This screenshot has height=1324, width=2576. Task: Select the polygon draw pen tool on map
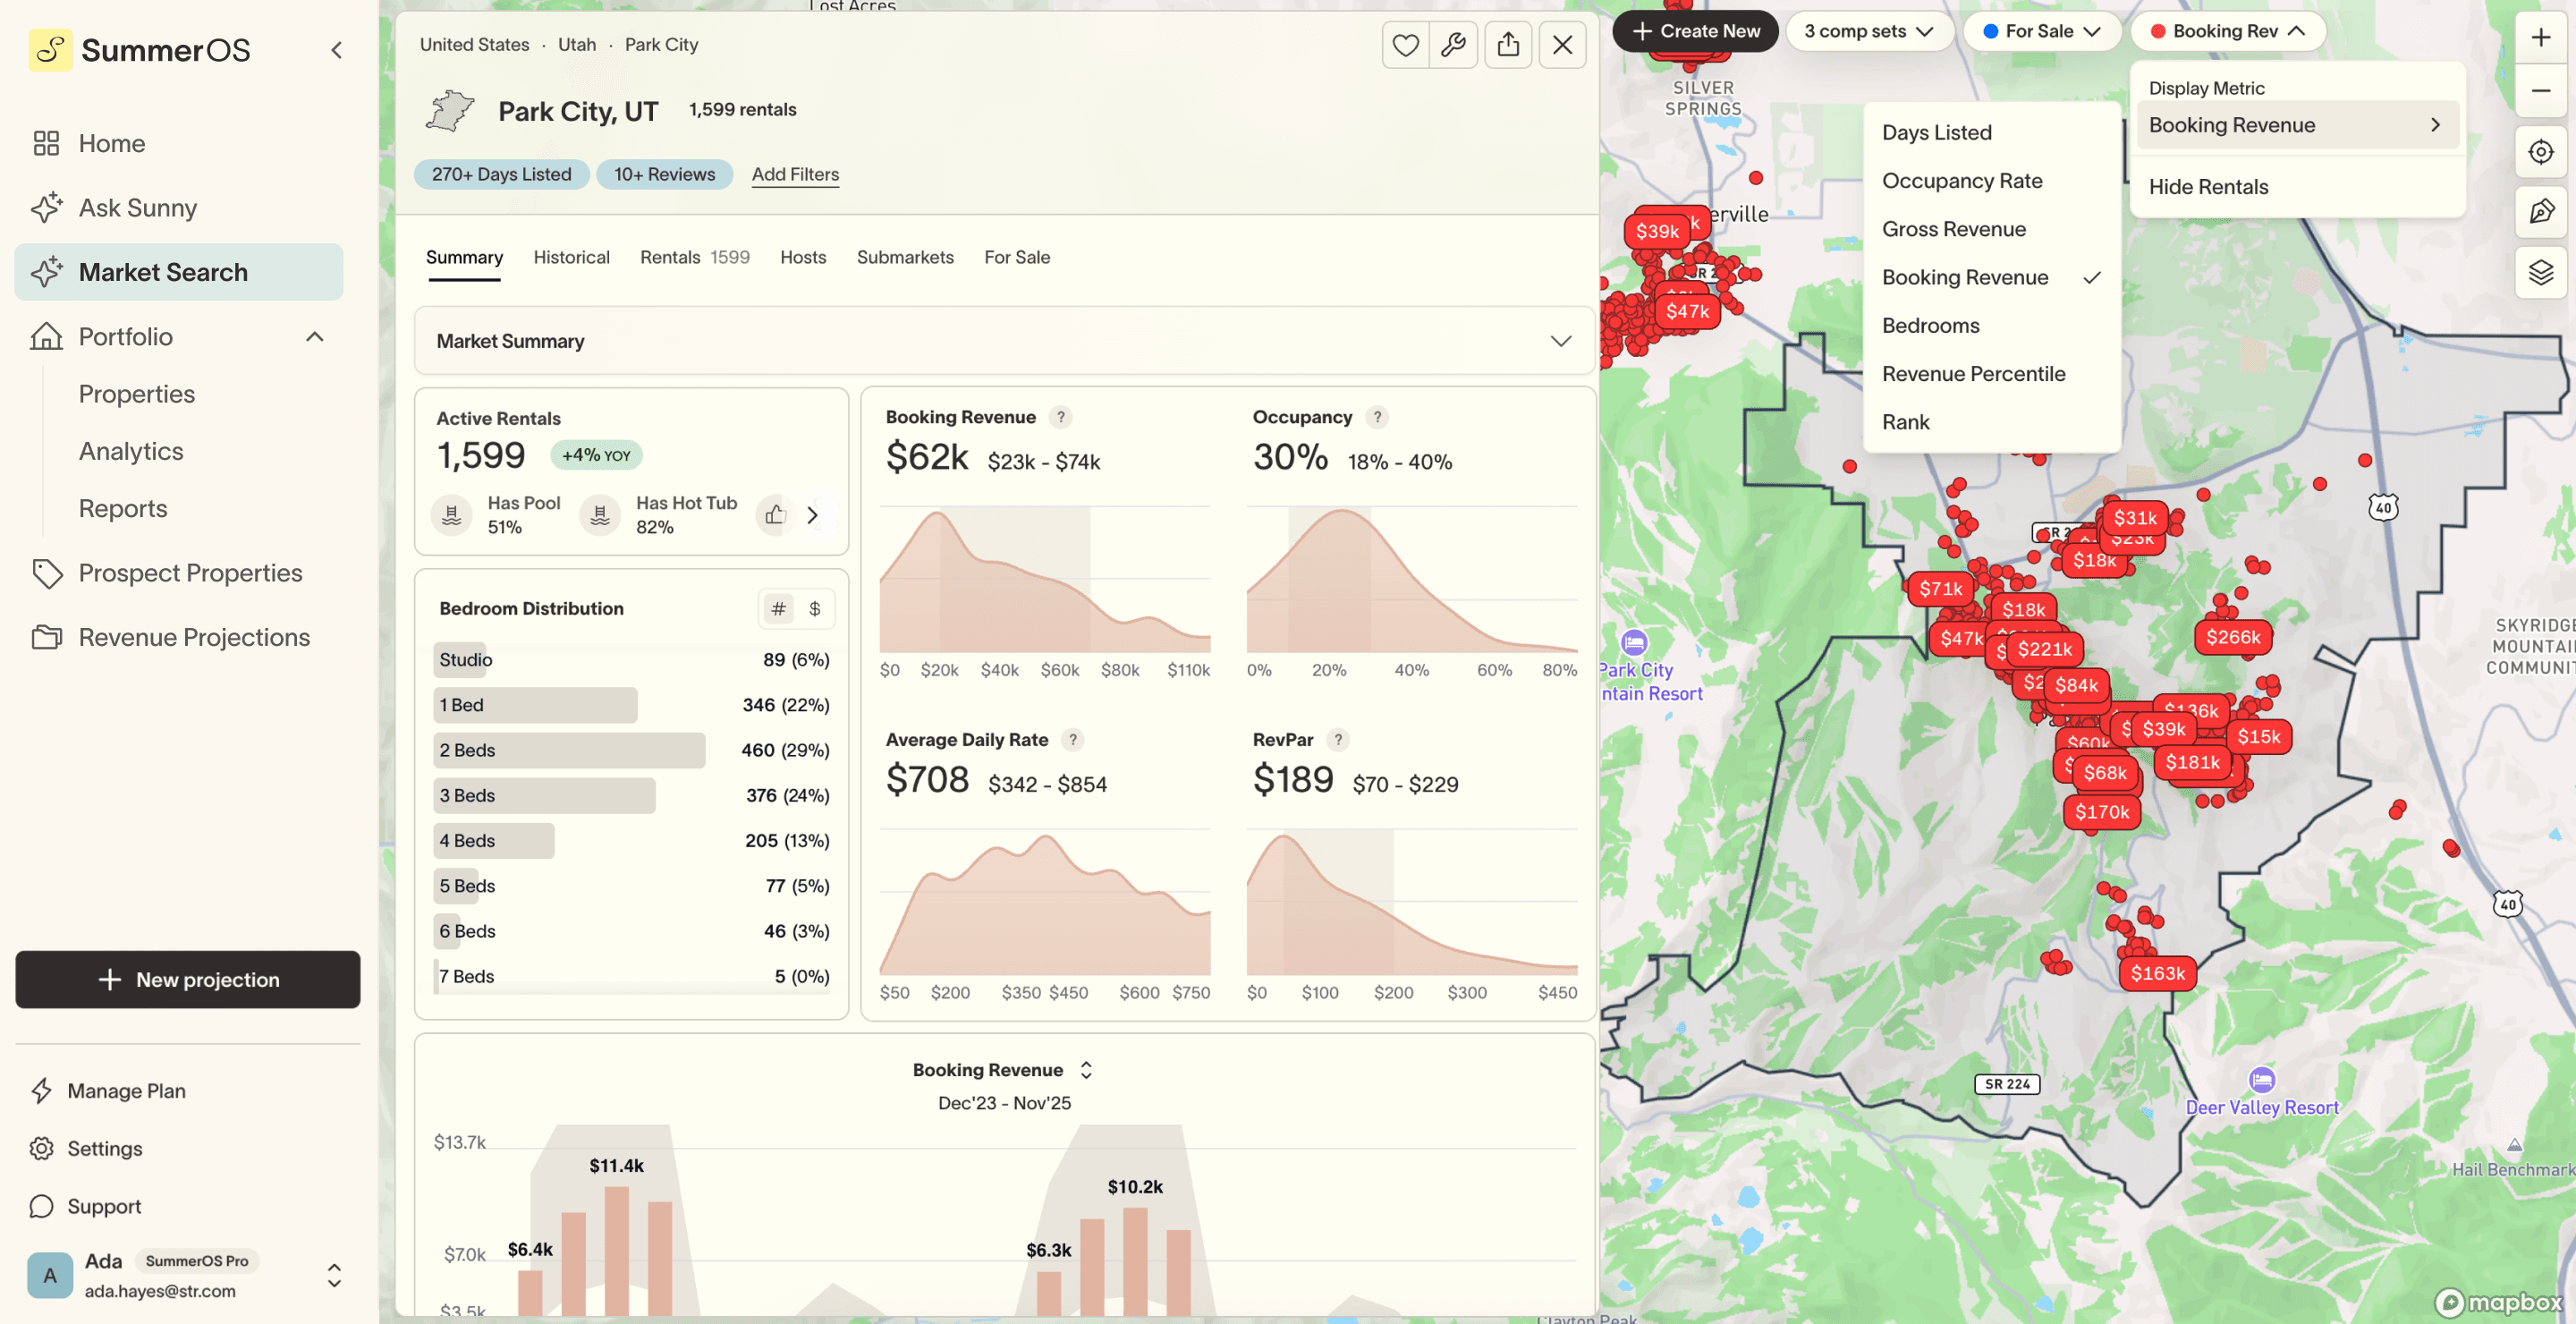(x=2540, y=211)
